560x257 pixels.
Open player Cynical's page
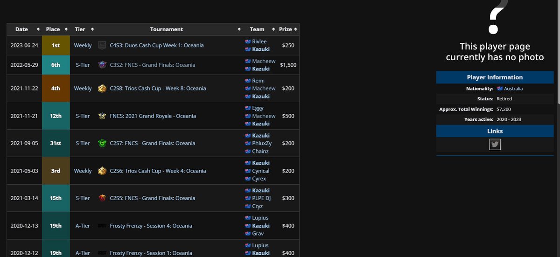click(x=261, y=171)
